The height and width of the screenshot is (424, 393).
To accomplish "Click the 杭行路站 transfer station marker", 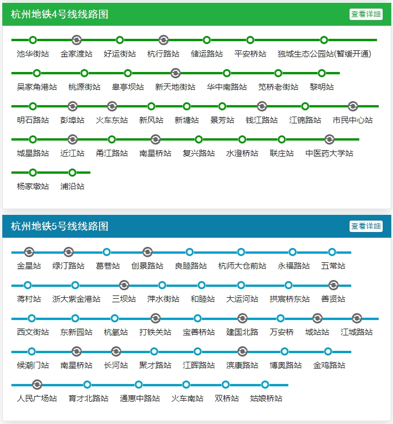I will click(x=164, y=40).
